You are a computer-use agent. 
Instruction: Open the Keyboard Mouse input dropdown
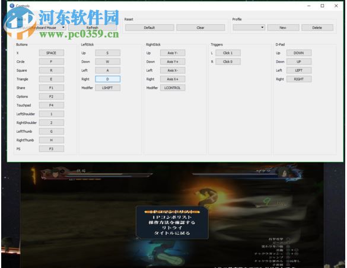click(x=41, y=28)
